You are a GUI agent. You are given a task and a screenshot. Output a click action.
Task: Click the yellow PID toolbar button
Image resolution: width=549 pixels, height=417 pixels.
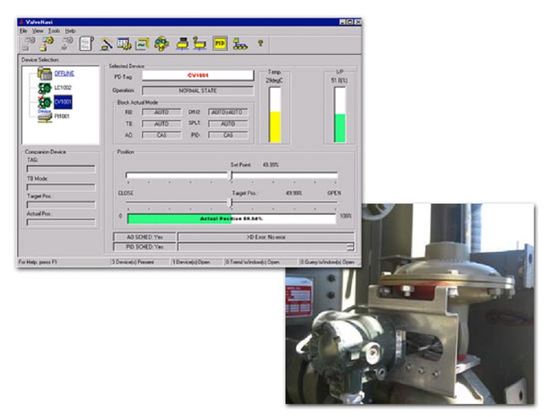(x=220, y=44)
